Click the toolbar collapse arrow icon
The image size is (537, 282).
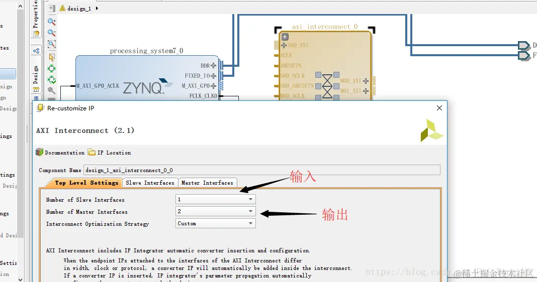coord(52,9)
